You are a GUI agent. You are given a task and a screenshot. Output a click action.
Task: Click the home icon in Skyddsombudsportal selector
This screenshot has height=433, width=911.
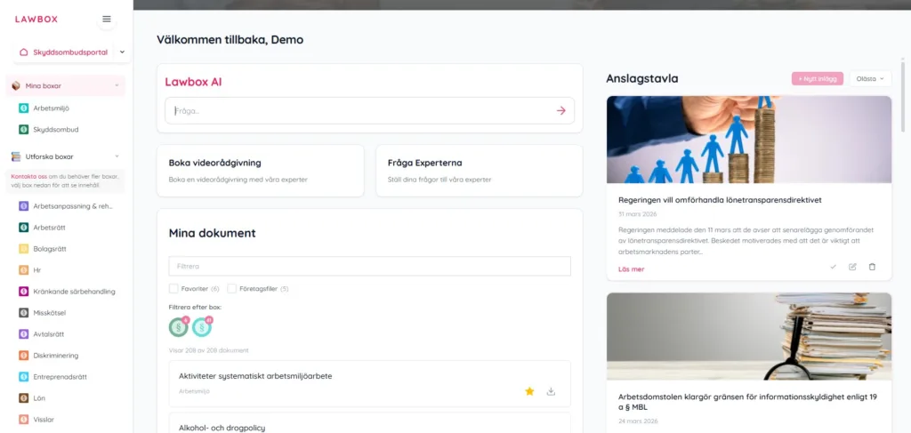pyautogui.click(x=24, y=52)
